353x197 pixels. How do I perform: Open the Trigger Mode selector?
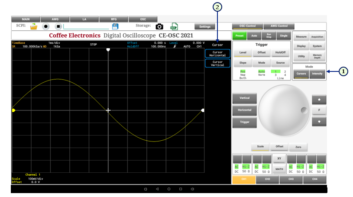click(x=262, y=63)
